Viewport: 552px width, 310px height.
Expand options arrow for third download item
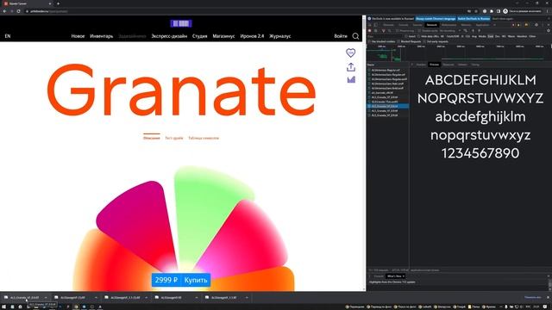tap(146, 298)
